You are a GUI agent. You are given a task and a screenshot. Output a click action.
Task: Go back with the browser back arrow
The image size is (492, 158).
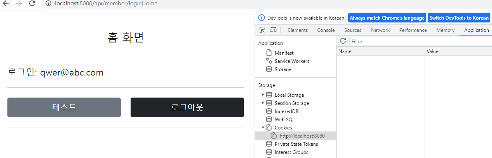coord(6,3)
